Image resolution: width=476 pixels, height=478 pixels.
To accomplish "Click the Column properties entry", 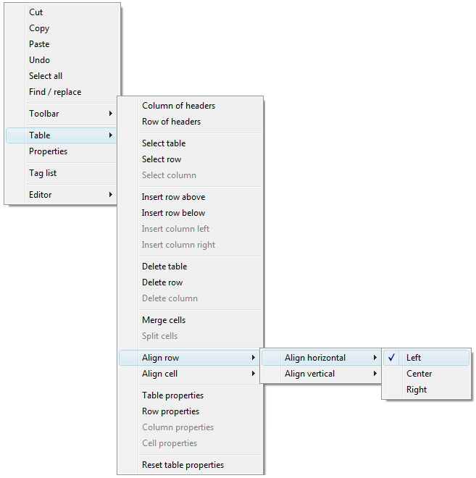I will (191, 427).
